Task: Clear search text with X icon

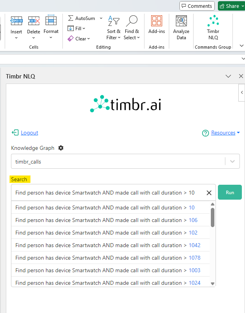Action: coord(209,193)
